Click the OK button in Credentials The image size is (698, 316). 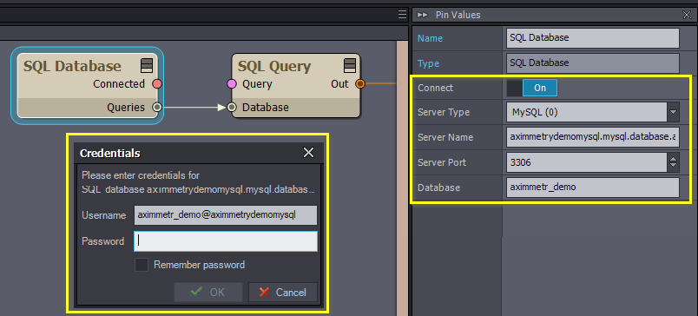pos(207,293)
